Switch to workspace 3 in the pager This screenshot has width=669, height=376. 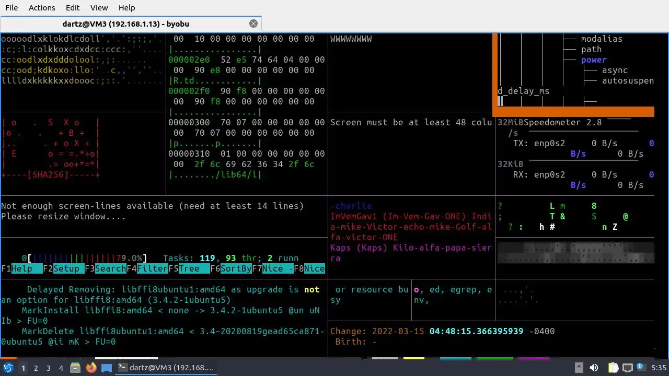click(x=48, y=368)
